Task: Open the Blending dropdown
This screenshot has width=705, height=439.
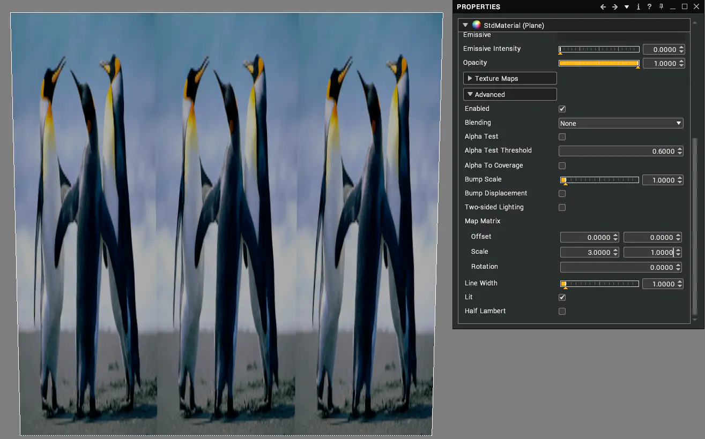Action: (621, 123)
